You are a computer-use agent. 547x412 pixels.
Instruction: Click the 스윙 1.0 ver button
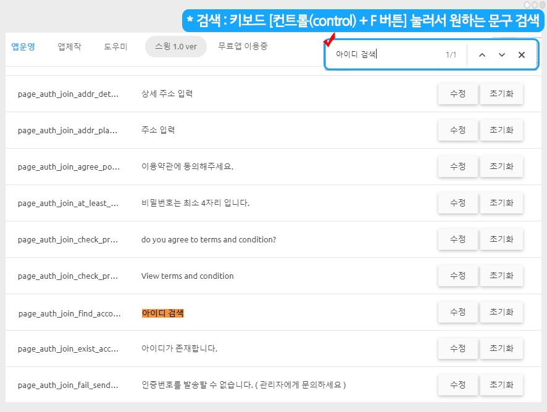[175, 47]
